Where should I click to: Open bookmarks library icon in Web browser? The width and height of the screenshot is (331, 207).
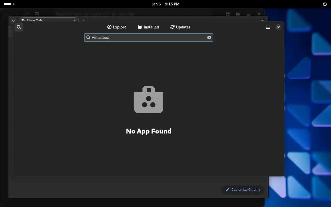click(x=238, y=14)
